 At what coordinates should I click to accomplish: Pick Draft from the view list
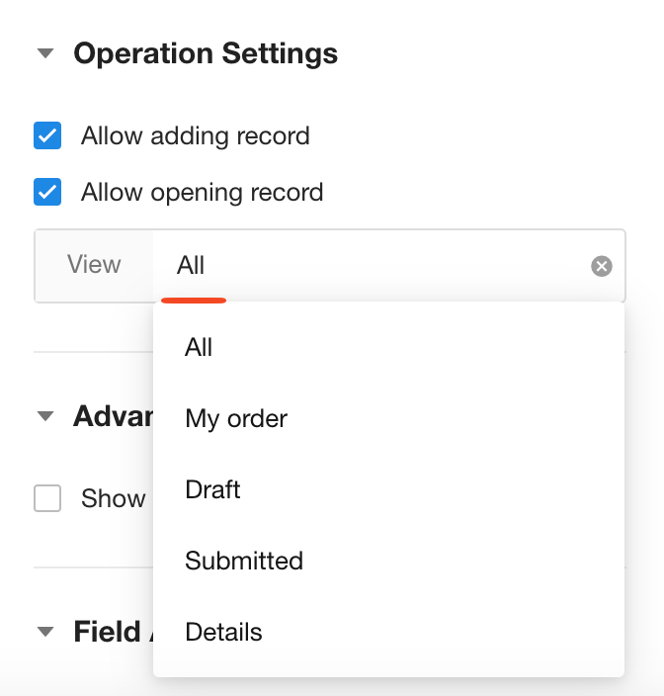(x=212, y=489)
